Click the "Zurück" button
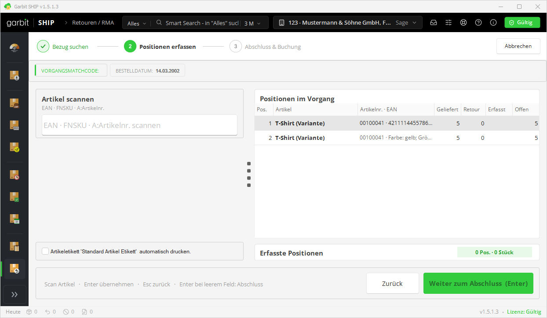The height and width of the screenshot is (318, 547). [x=393, y=284]
